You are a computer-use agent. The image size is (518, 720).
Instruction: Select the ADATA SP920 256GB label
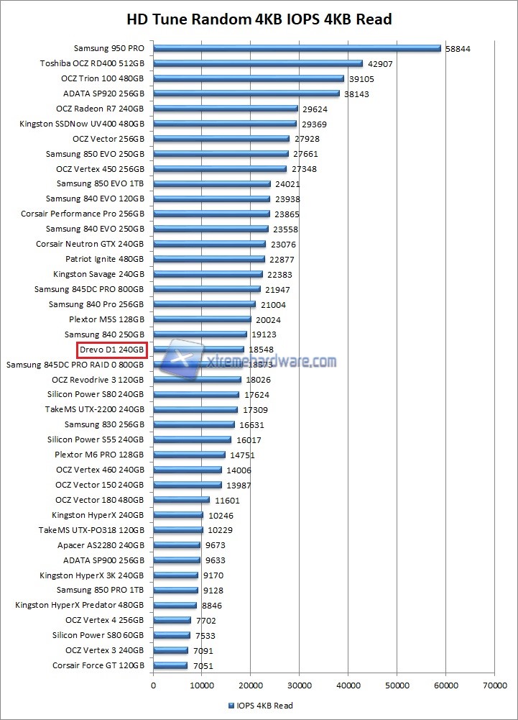[104, 94]
